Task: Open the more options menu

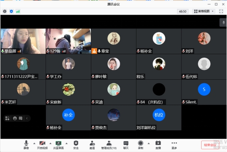Action: (174, 145)
